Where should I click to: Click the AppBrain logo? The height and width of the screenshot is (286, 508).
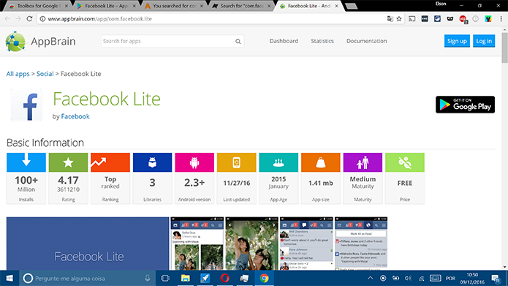click(40, 41)
